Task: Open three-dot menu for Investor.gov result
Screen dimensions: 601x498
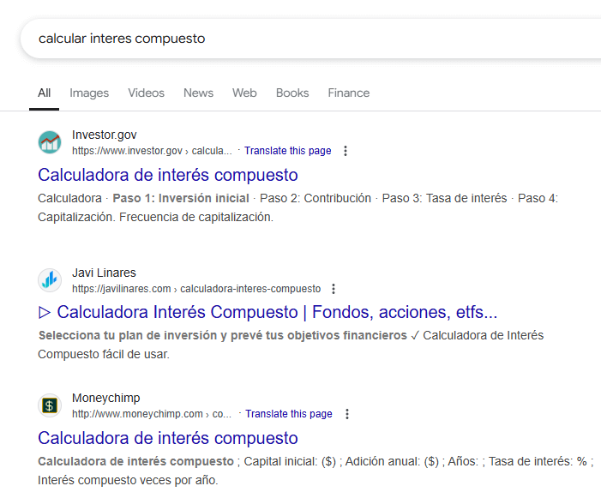Action: [x=346, y=151]
